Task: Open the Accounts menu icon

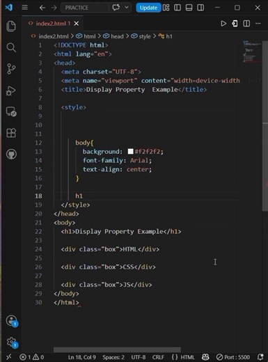Action: pos(12,320)
